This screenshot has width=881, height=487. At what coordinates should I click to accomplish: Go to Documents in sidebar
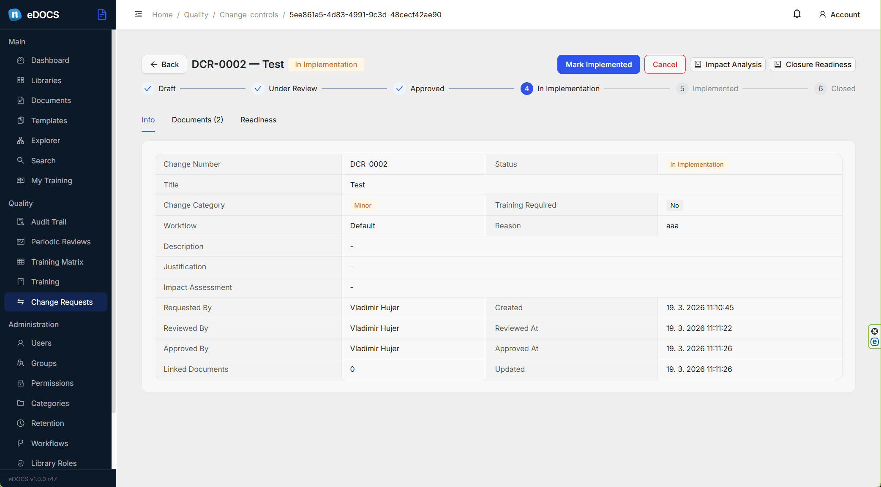click(x=55, y=100)
